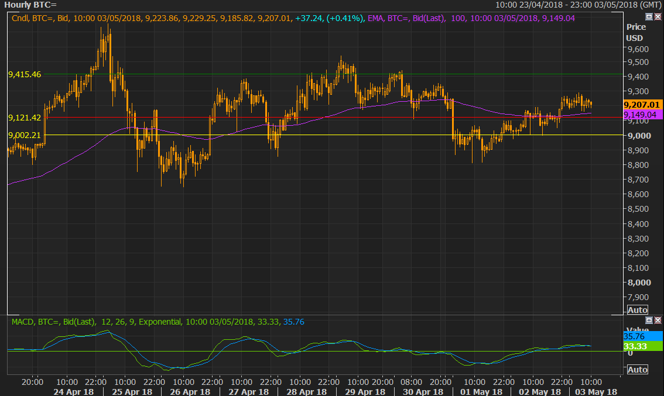Close the MACD indicator pane
Viewport: 664px width, 396px height.
[x=657, y=321]
